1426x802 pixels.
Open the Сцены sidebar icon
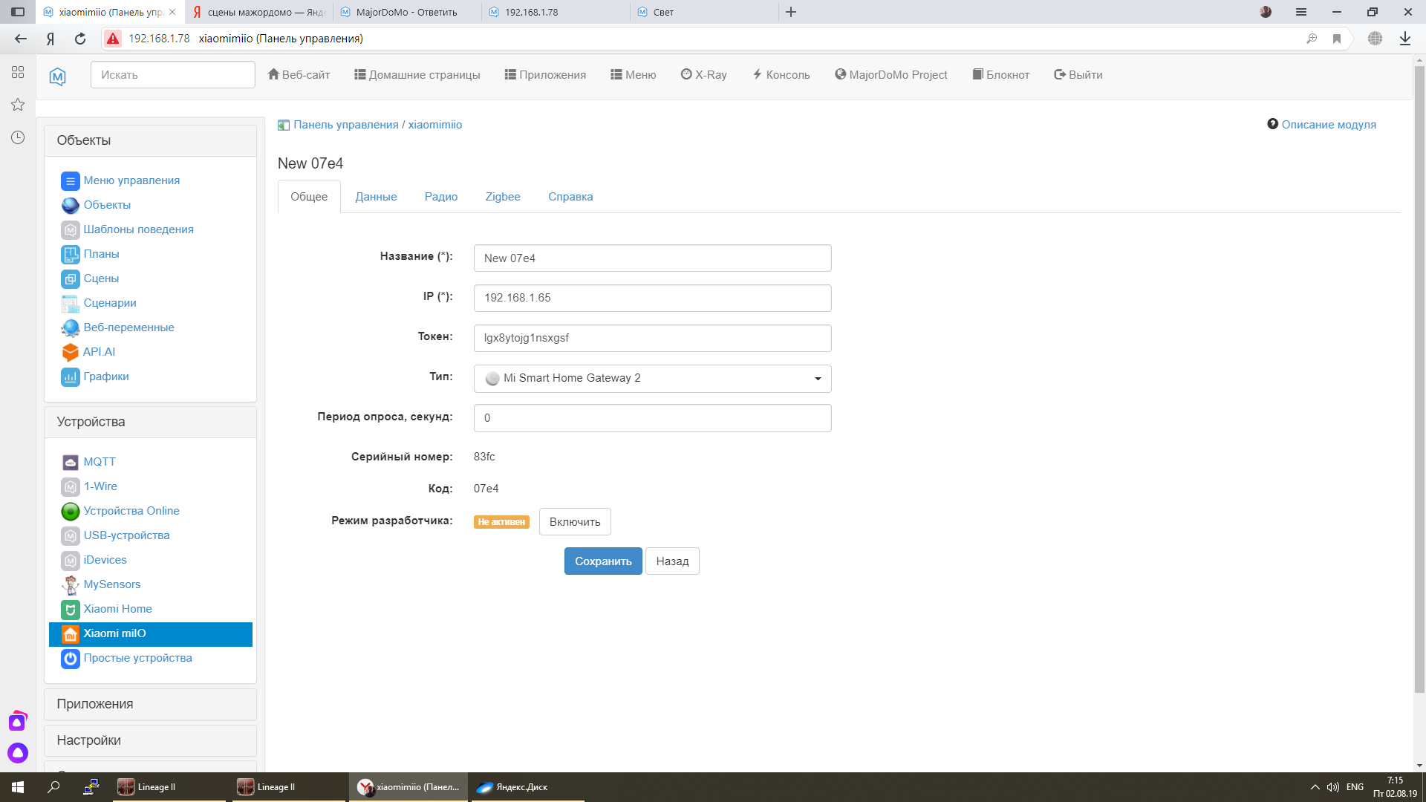71,279
